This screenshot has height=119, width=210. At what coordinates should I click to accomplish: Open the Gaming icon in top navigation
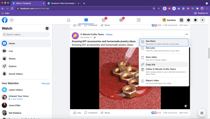(139, 20)
